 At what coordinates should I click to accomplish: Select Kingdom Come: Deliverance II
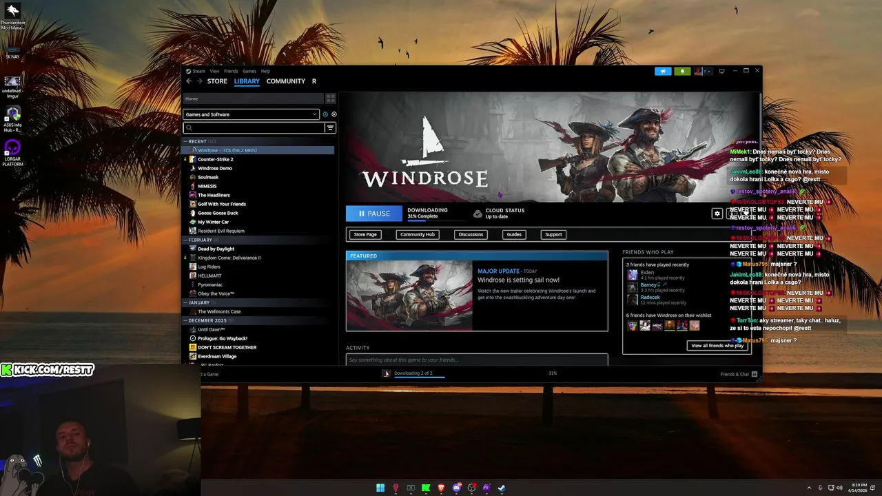tap(229, 258)
